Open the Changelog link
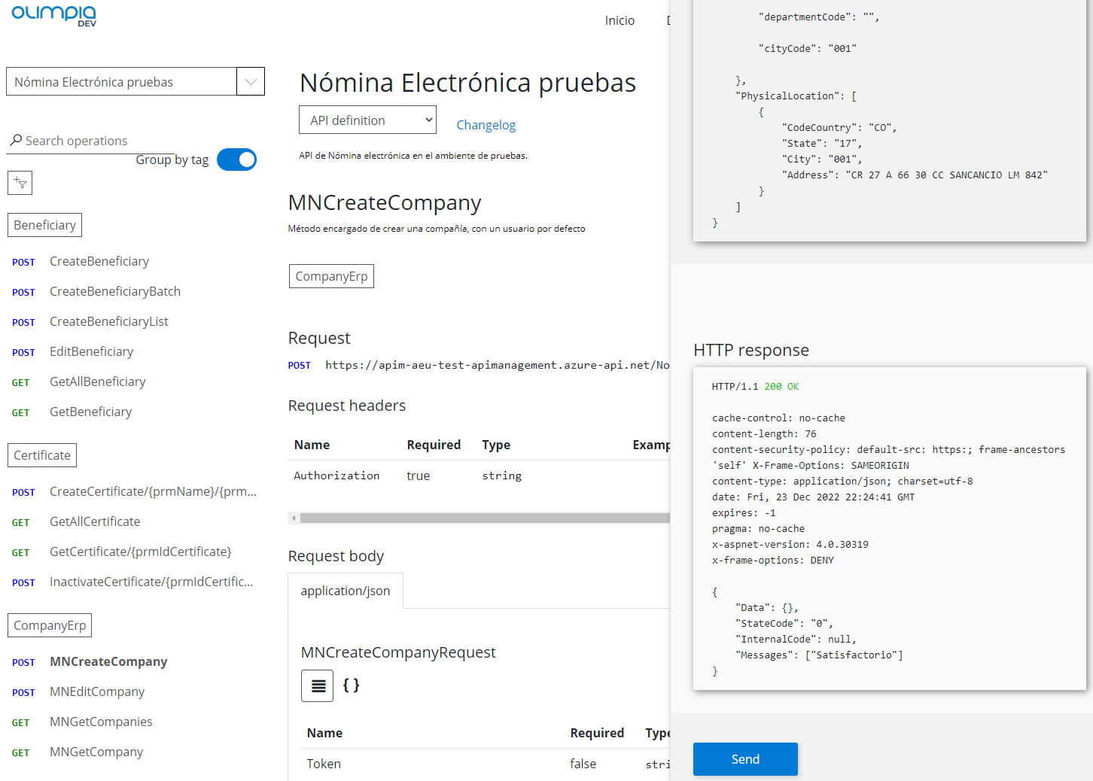1093x781 pixels. click(x=486, y=125)
